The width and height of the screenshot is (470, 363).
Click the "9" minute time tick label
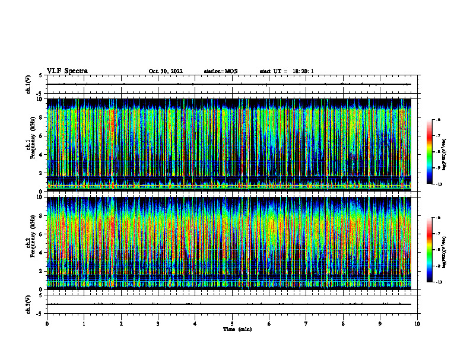coord(380,324)
